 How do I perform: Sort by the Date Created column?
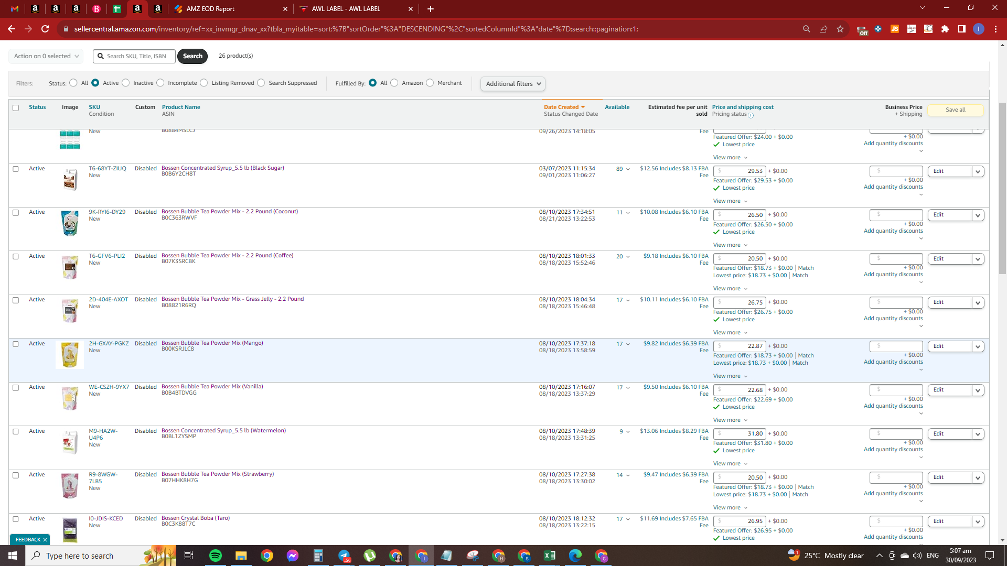coord(561,107)
